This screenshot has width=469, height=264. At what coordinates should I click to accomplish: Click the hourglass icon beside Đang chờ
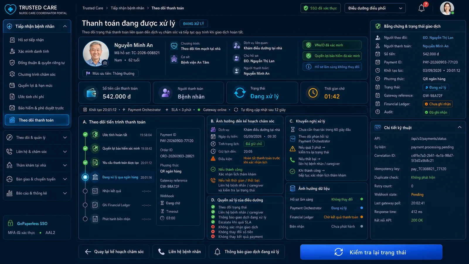[x=162, y=203]
